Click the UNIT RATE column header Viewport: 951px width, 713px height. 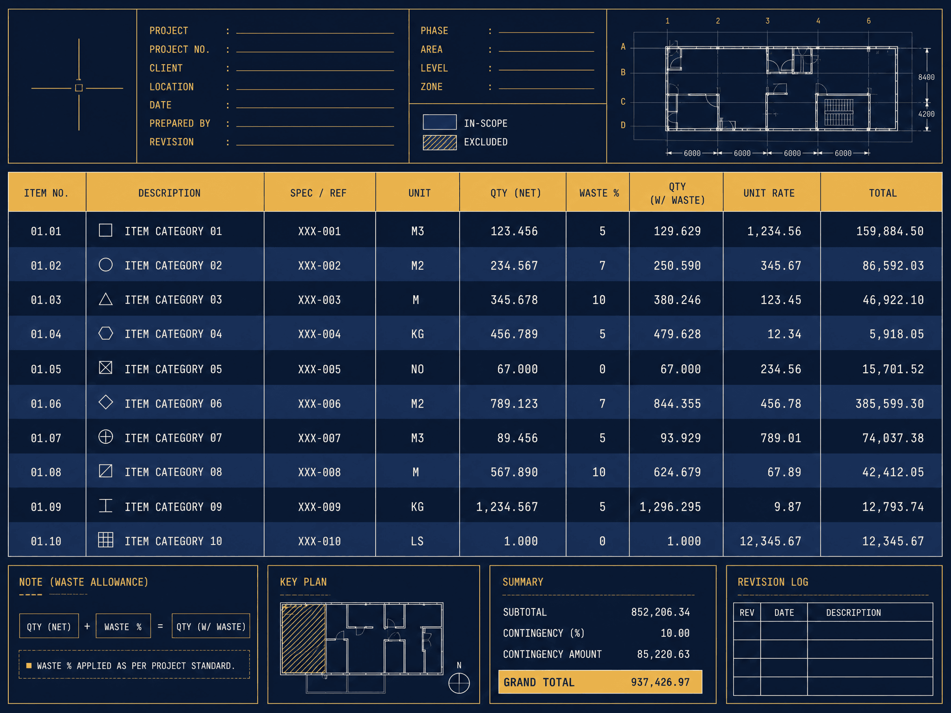coord(772,193)
